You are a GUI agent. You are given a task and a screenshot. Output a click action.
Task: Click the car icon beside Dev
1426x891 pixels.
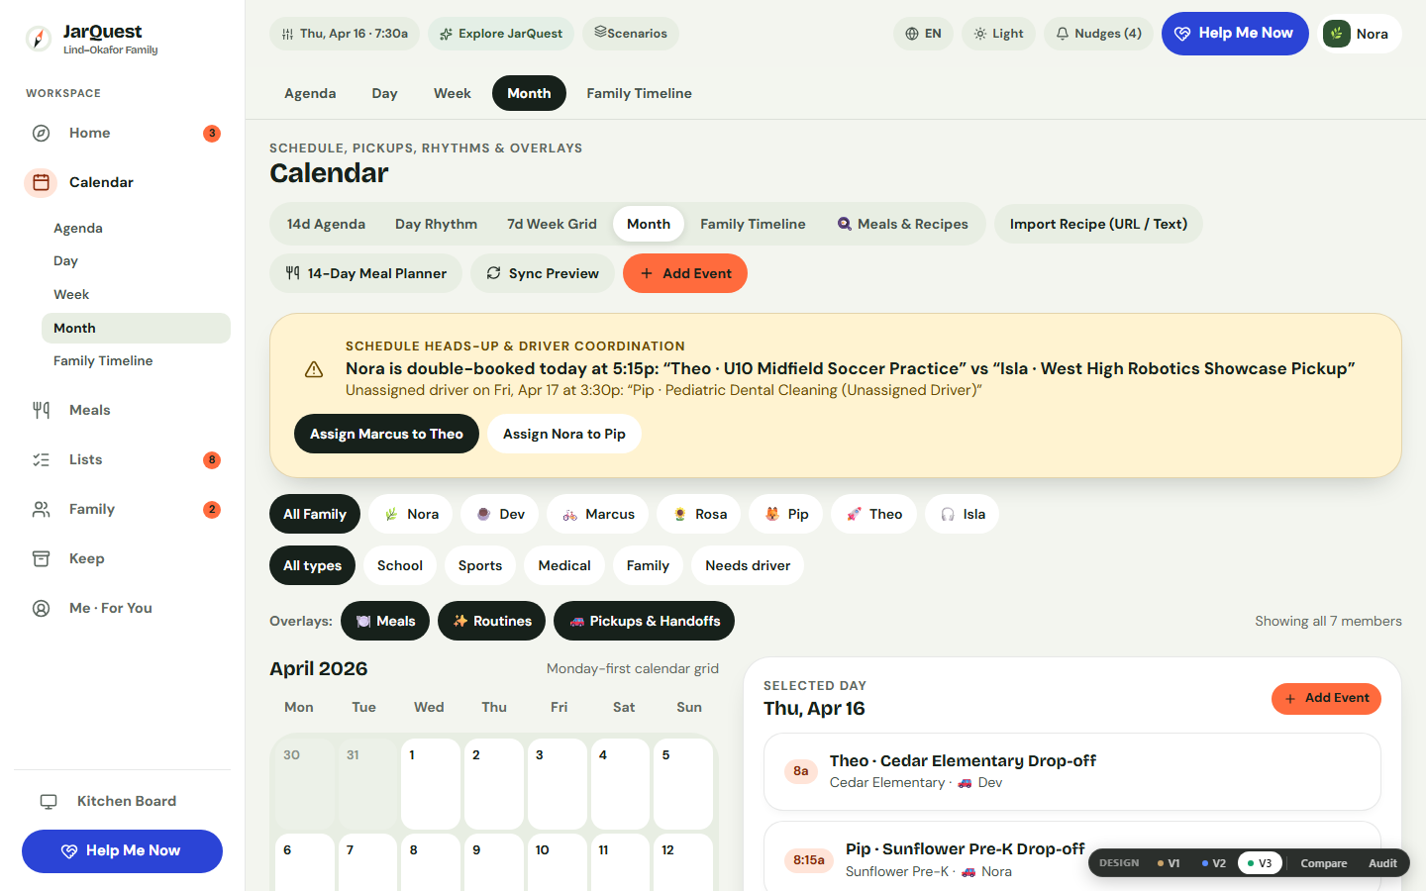pyautogui.click(x=965, y=783)
